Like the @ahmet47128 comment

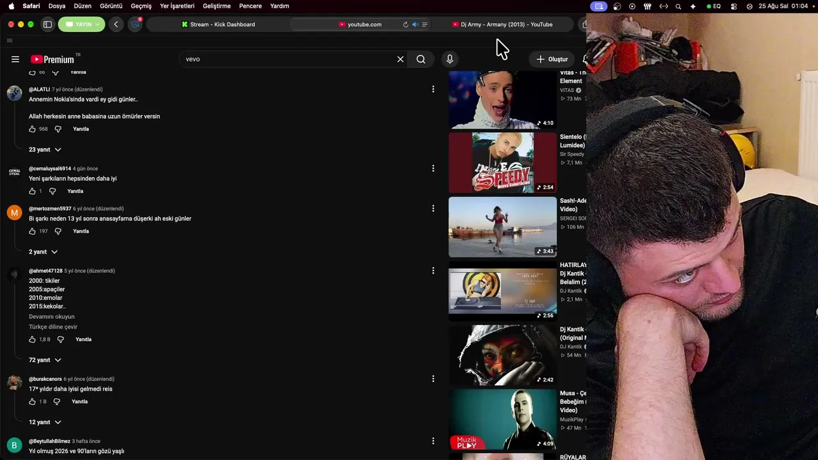(33, 339)
